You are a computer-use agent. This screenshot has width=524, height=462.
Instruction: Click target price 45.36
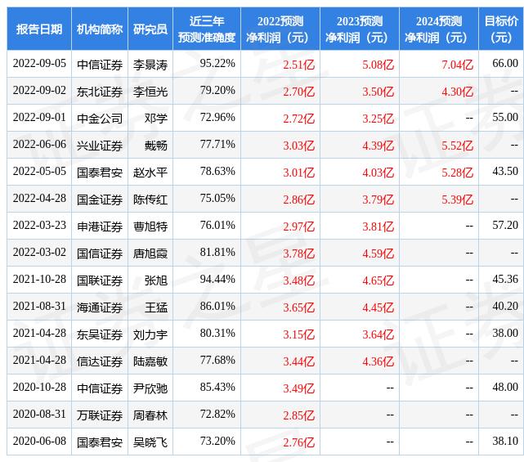click(505, 280)
